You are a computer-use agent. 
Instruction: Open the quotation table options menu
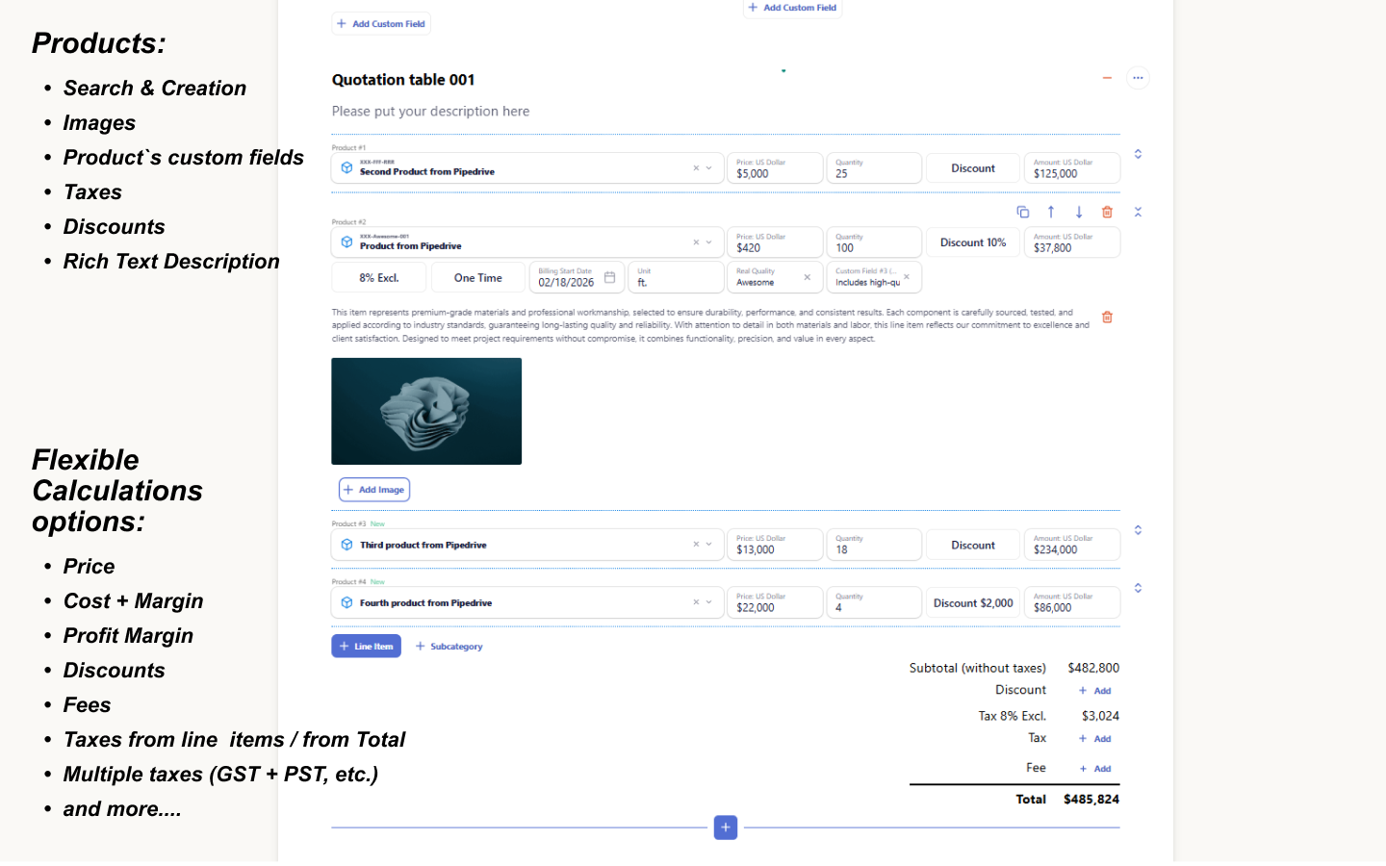(x=1138, y=78)
